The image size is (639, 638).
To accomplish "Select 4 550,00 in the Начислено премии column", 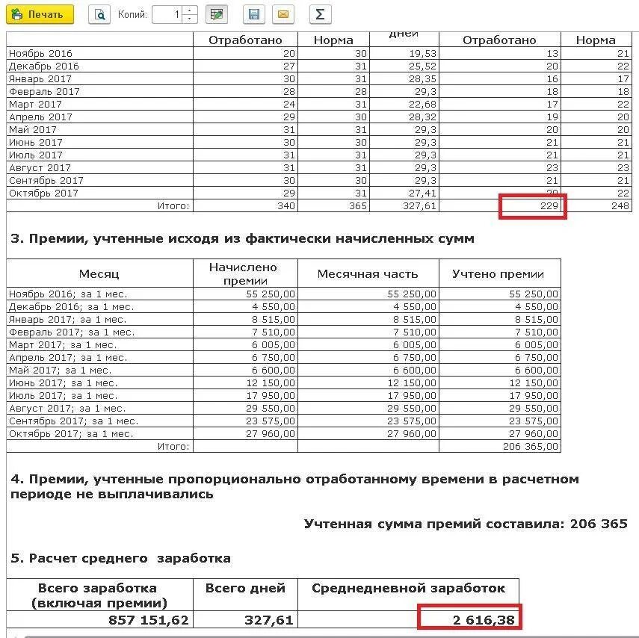I will 245,307.
